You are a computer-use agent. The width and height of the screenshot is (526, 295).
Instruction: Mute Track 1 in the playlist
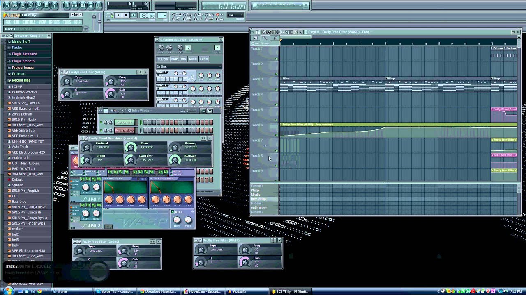point(276,59)
